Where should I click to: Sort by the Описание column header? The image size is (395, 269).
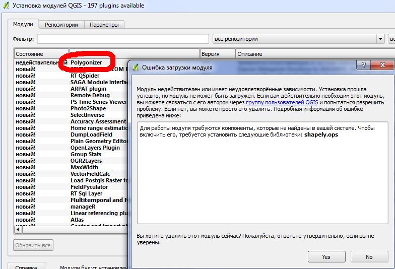[315, 54]
